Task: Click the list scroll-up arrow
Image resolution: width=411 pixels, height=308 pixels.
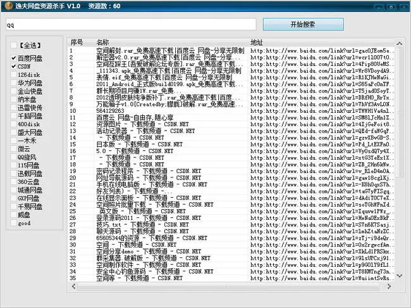Action: point(399,43)
